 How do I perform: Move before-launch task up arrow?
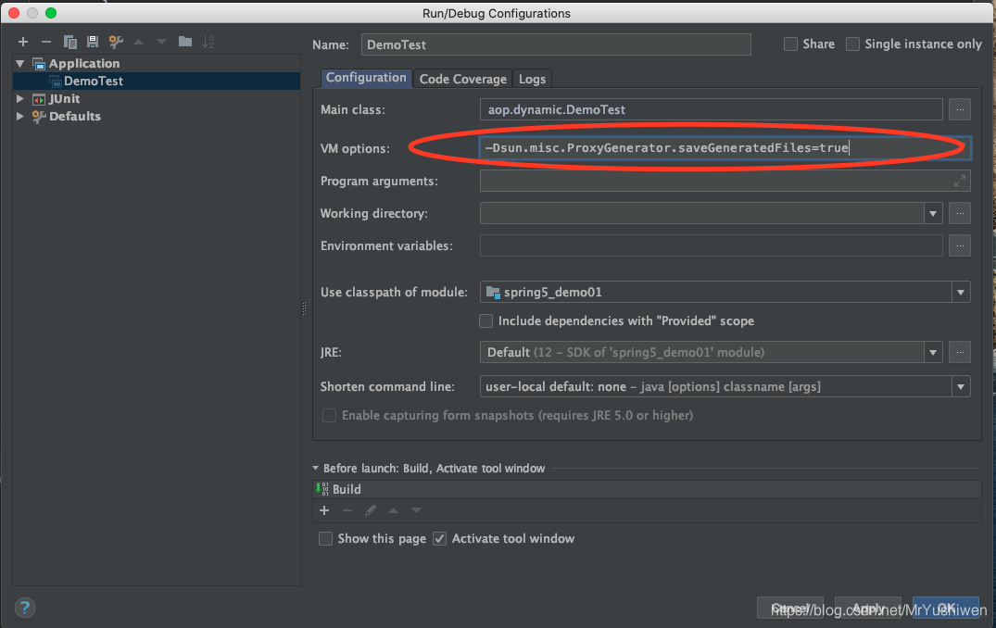(x=393, y=510)
